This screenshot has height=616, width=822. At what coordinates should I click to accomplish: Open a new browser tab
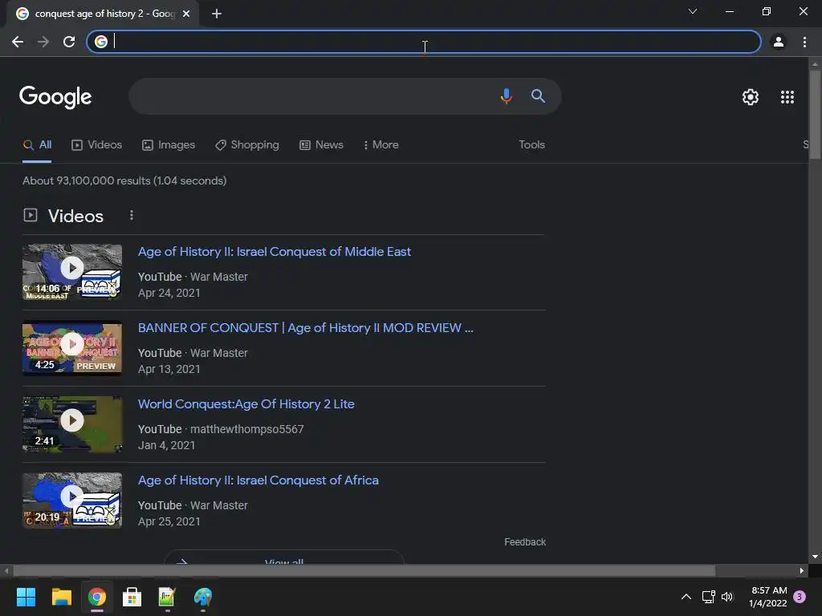point(217,14)
